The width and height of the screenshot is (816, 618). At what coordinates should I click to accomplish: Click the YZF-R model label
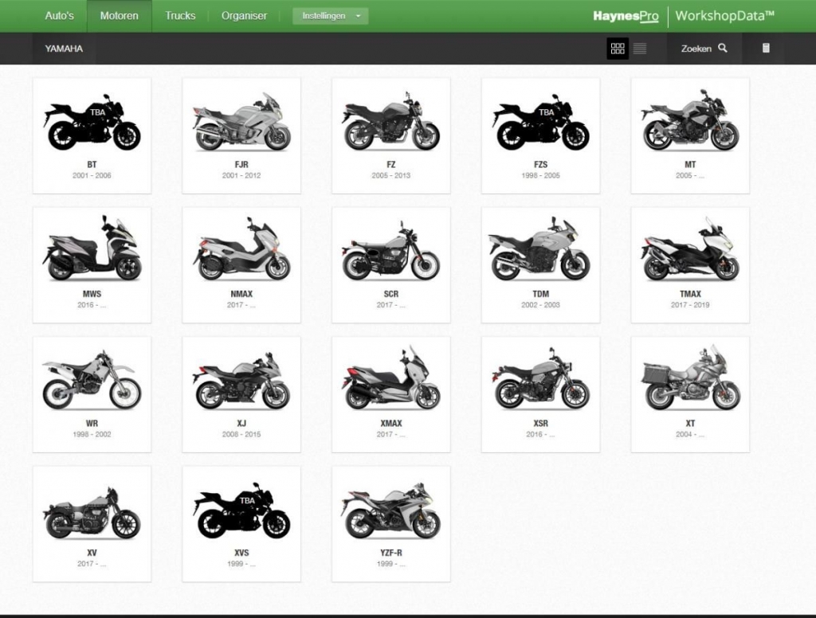pos(390,553)
